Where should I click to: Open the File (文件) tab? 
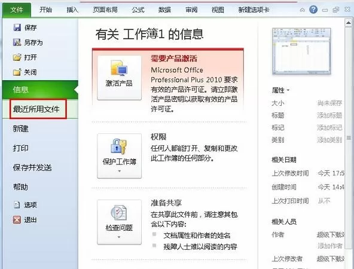17,10
